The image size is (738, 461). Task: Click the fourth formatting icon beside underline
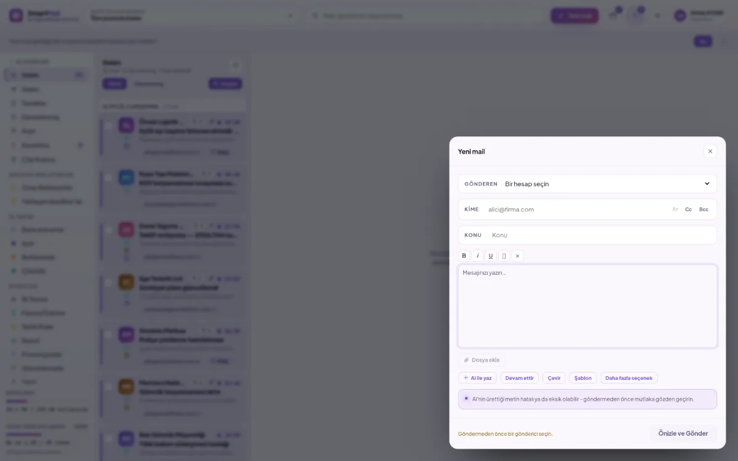tap(504, 256)
